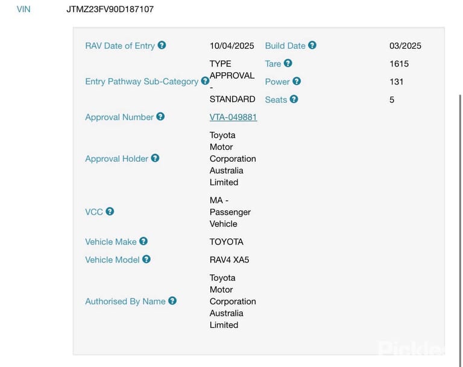
Task: Click Approval Number help icon
Action: (x=160, y=117)
